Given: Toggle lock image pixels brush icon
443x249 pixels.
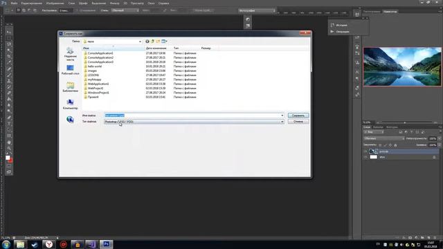Looking at the screenshot, I should pos(385,145).
